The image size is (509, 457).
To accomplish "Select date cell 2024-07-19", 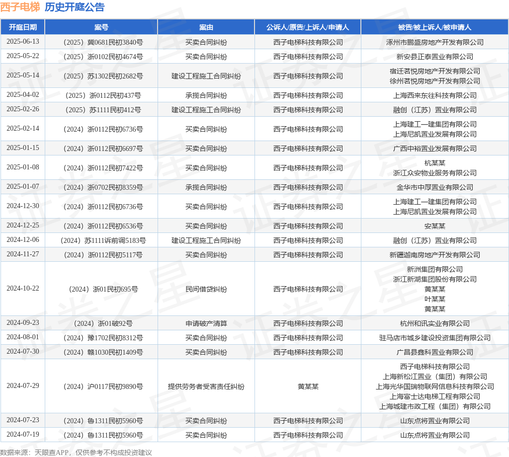I will (23, 434).
